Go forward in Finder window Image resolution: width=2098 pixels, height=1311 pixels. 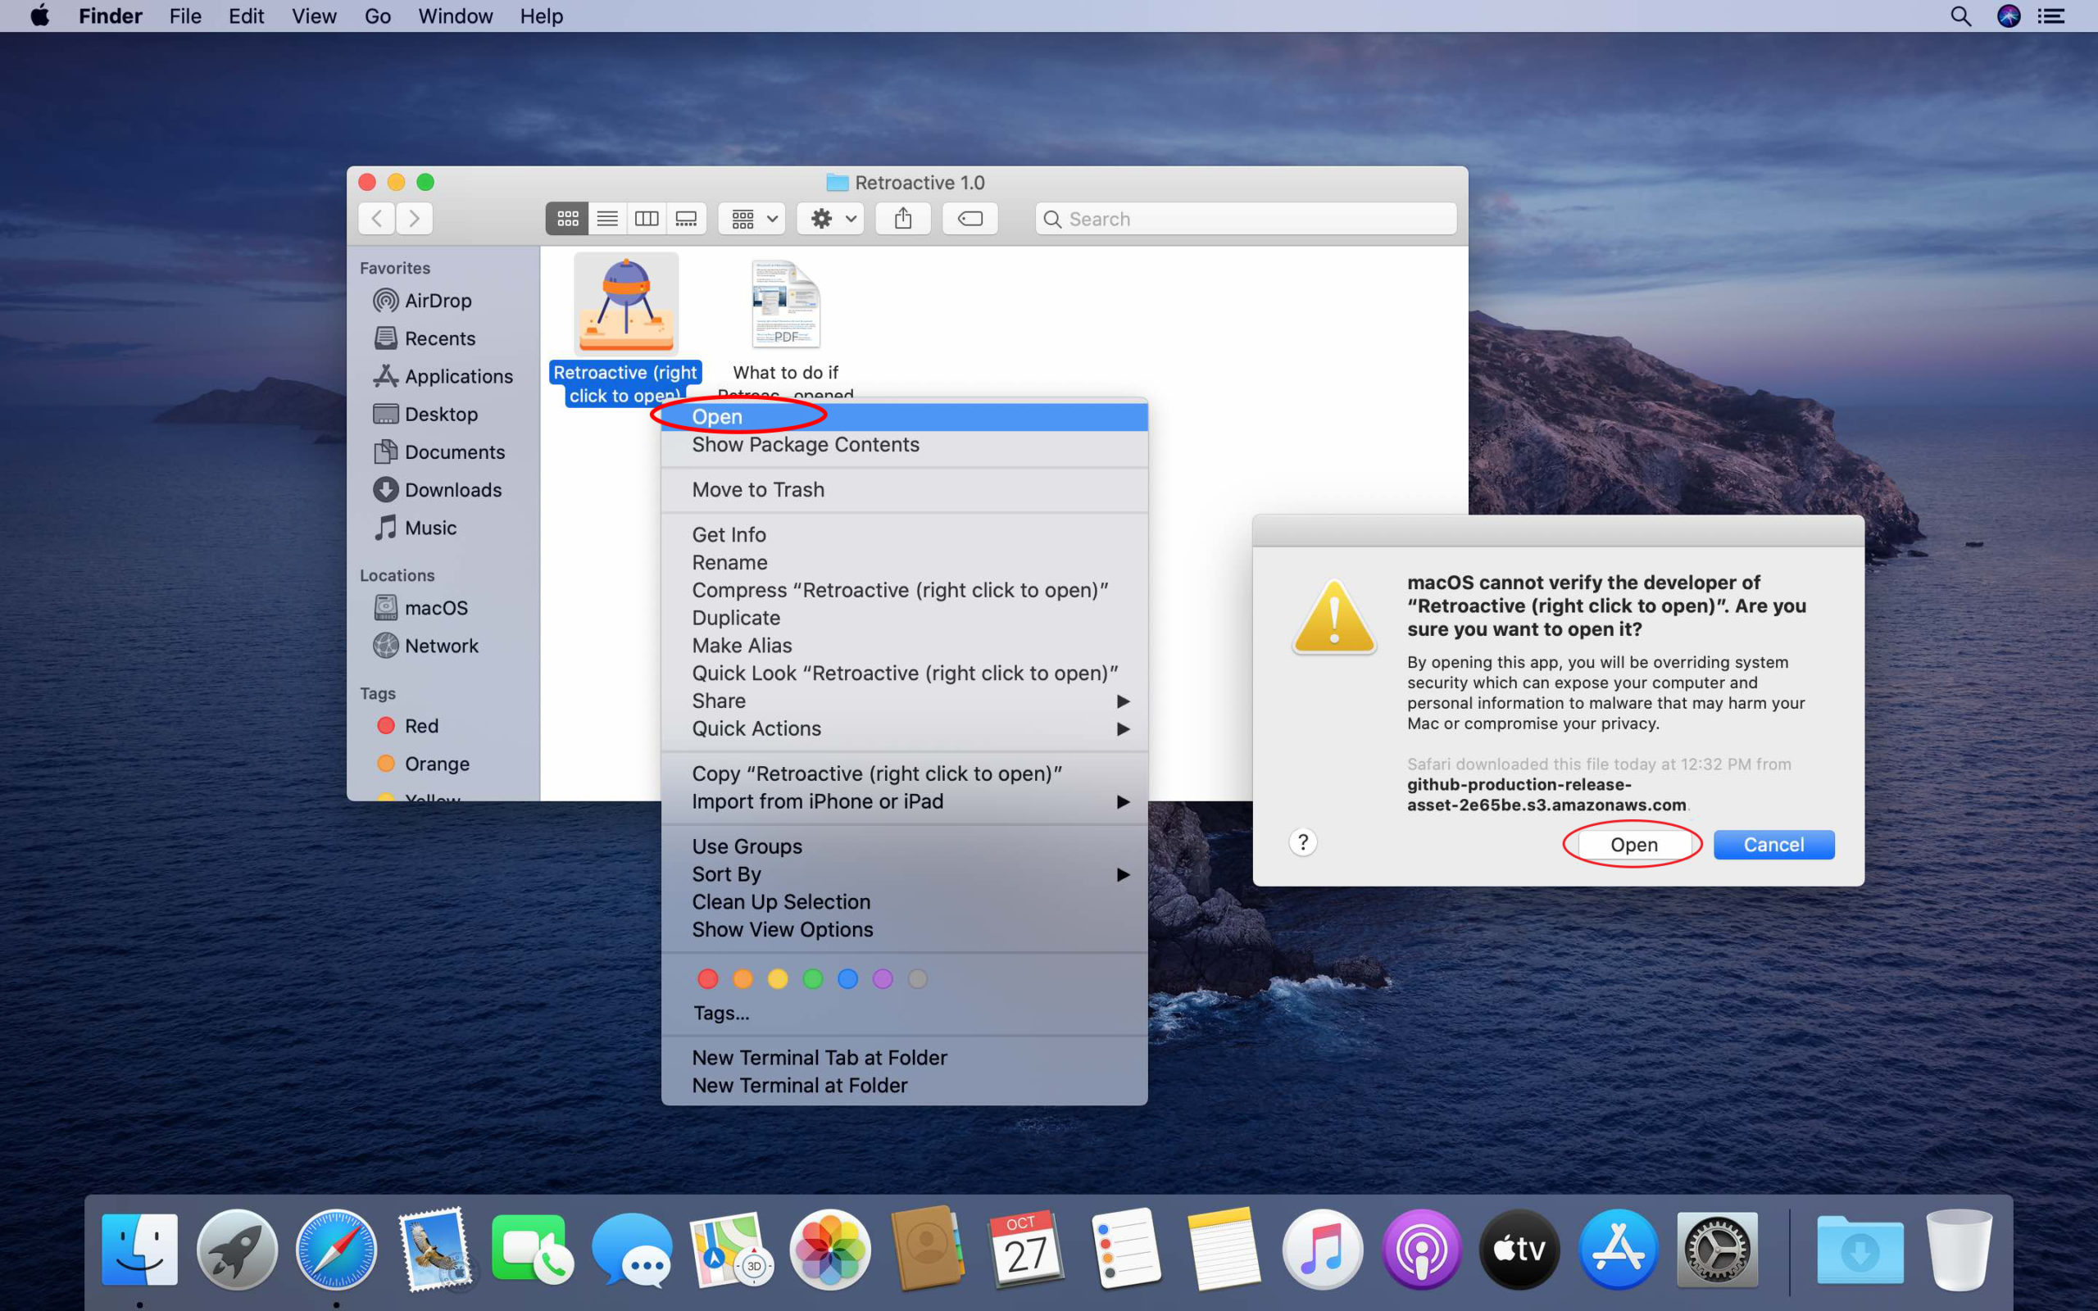click(x=415, y=219)
